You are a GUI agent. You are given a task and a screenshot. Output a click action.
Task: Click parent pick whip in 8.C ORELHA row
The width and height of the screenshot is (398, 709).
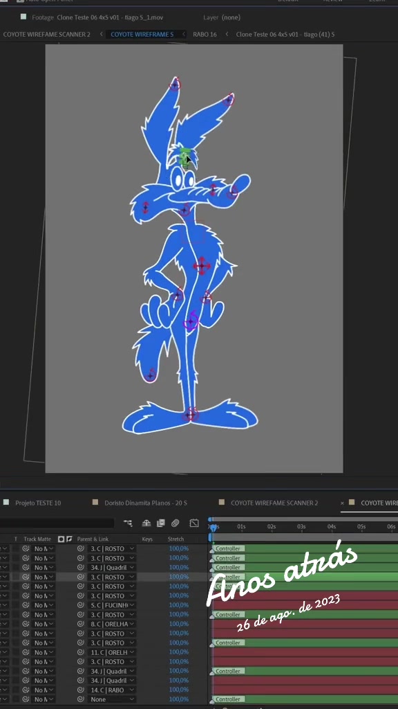click(x=81, y=624)
